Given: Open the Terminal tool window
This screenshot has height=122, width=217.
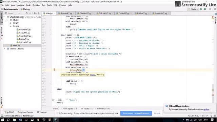Looking at the screenshot, I should click(x=42, y=112).
